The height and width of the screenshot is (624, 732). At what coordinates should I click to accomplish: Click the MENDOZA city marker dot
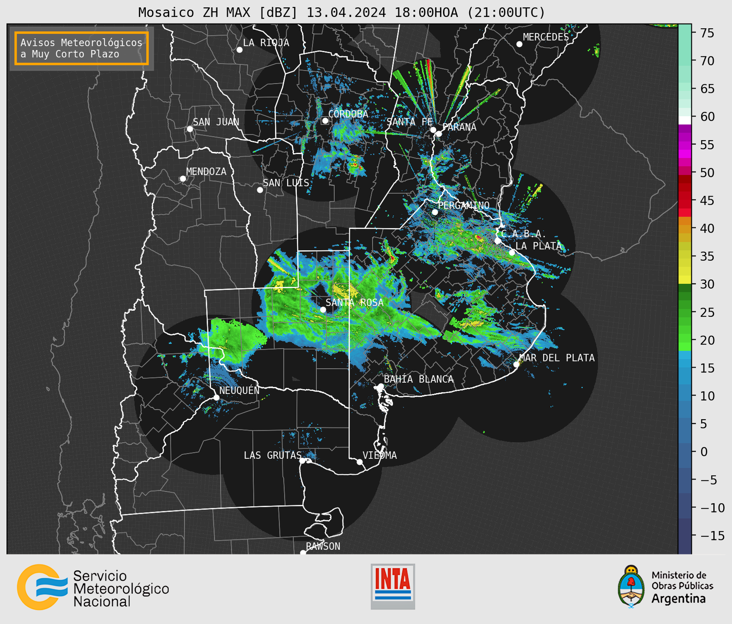point(183,179)
